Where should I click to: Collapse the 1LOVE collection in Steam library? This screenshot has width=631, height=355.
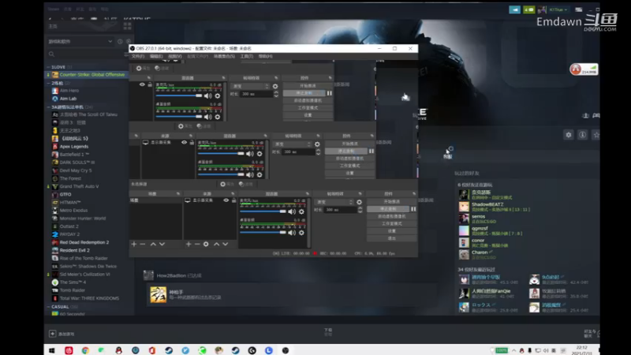pyautogui.click(x=49, y=67)
